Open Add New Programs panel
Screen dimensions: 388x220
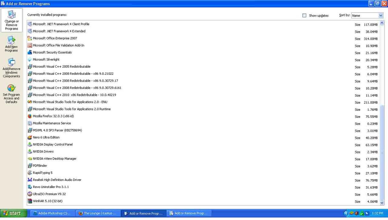[11, 44]
